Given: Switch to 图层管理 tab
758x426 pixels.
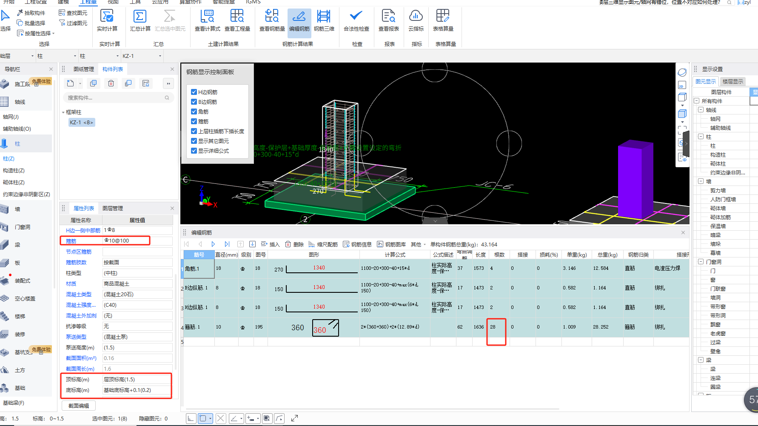Looking at the screenshot, I should point(113,208).
